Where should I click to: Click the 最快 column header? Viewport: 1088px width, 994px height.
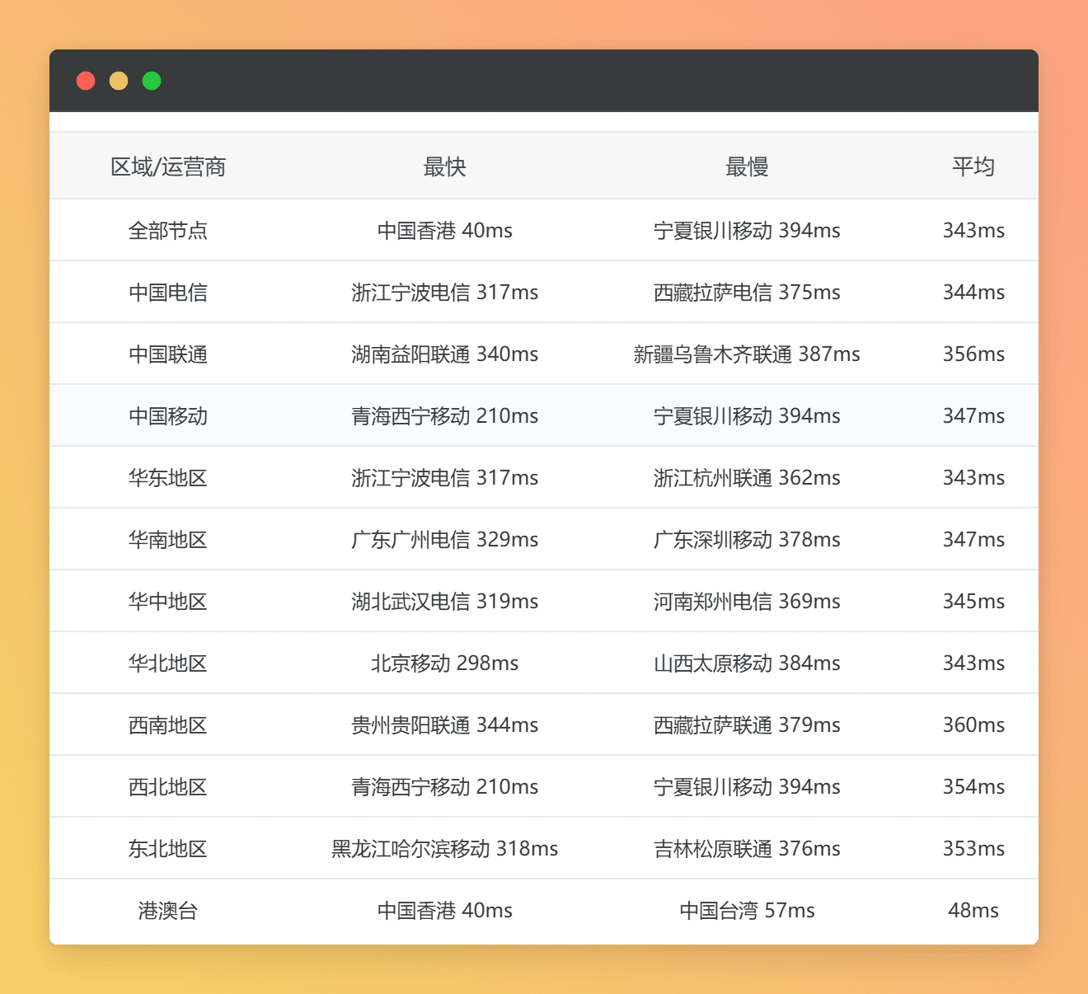point(444,167)
